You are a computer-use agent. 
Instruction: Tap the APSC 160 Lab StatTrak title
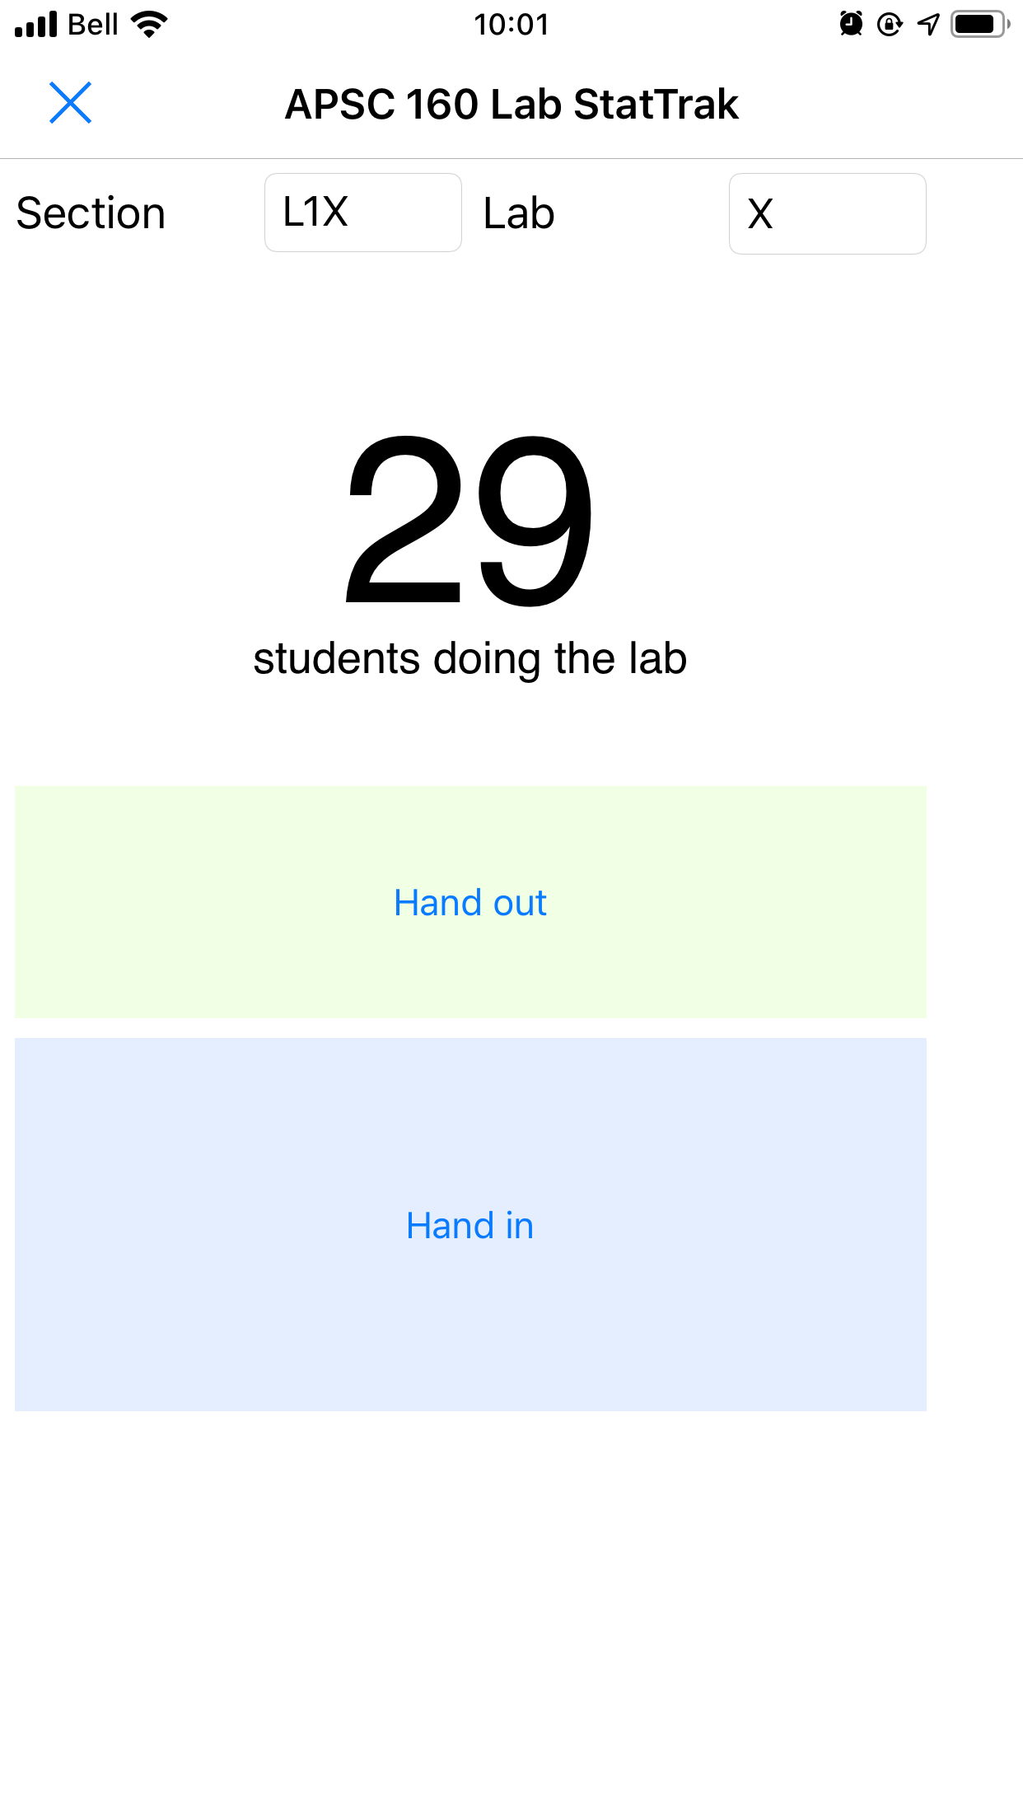click(x=511, y=105)
